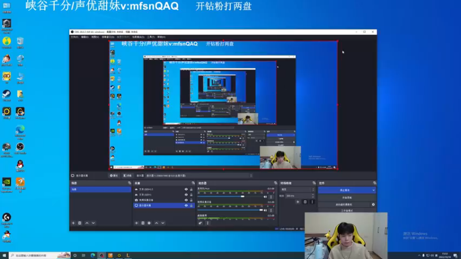Open source properties gear in Sources toolbar

149,223
